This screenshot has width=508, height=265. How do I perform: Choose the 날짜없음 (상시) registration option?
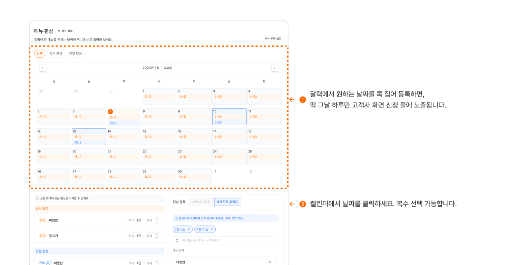(x=201, y=202)
